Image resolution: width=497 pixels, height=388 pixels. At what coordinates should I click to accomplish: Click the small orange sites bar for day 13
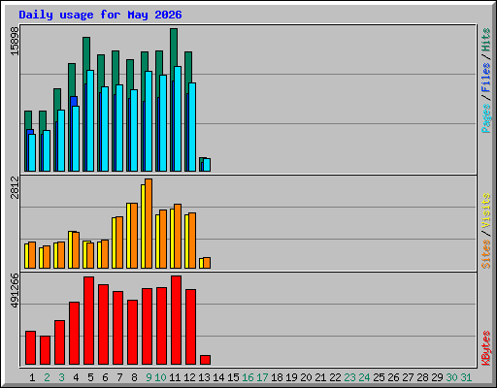pos(207,263)
